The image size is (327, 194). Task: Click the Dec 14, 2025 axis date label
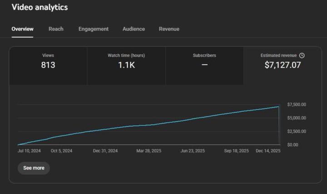point(268,151)
